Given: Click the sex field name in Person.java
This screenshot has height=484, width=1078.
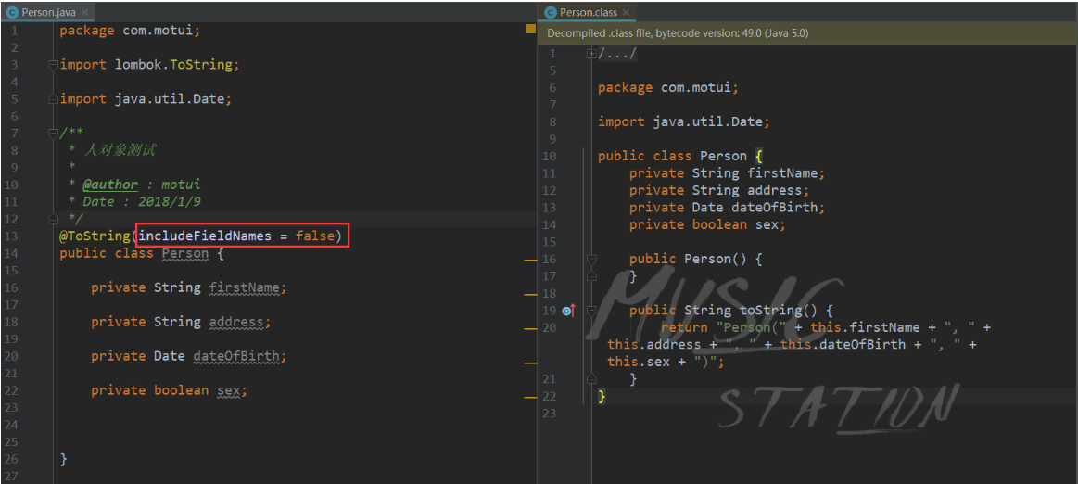Looking at the screenshot, I should click(228, 390).
